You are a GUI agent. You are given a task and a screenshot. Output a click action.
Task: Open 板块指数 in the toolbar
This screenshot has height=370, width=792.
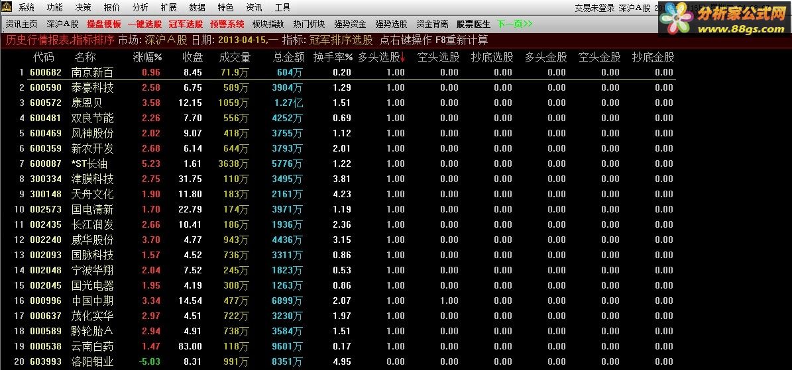coord(268,24)
